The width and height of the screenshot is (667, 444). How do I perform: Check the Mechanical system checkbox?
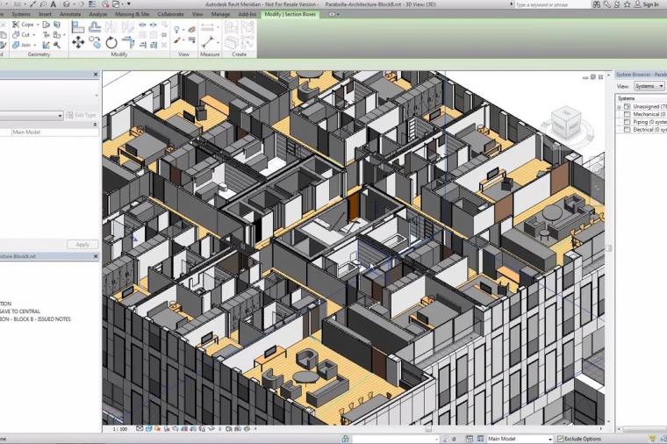[x=627, y=114]
